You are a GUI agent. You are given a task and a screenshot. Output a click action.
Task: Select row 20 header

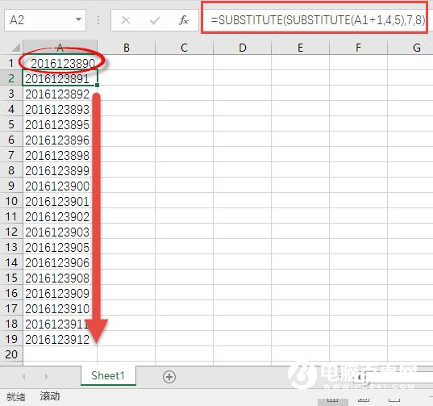coord(11,354)
